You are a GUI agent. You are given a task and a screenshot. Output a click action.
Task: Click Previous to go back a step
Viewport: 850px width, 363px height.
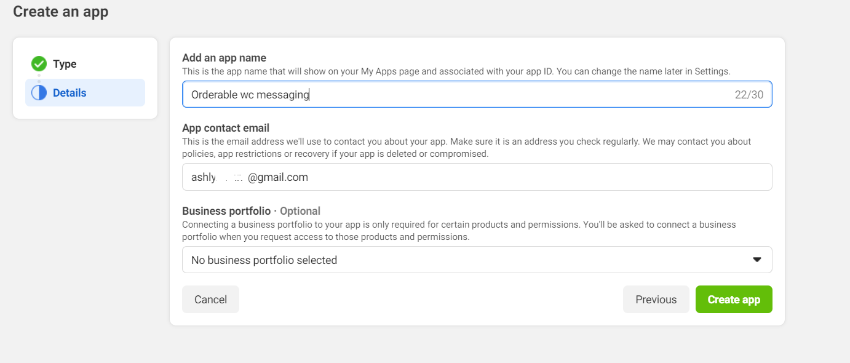click(x=656, y=299)
